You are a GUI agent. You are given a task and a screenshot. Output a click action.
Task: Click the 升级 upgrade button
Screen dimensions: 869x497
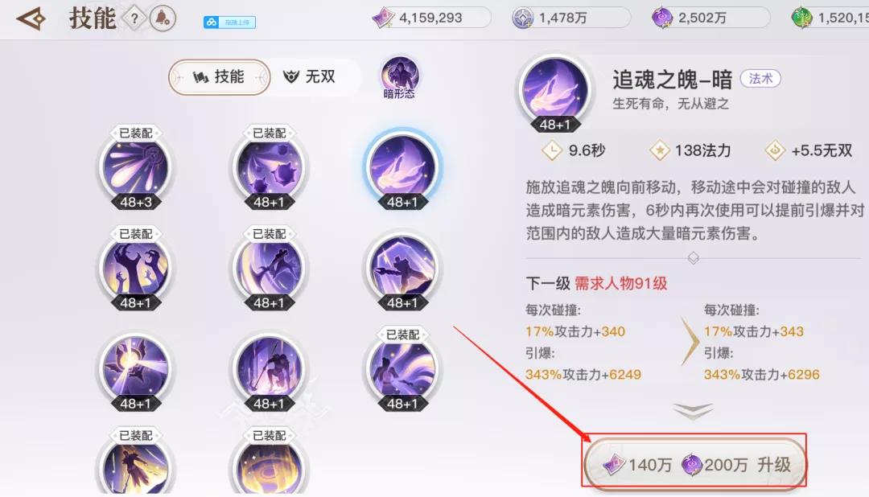(x=694, y=464)
